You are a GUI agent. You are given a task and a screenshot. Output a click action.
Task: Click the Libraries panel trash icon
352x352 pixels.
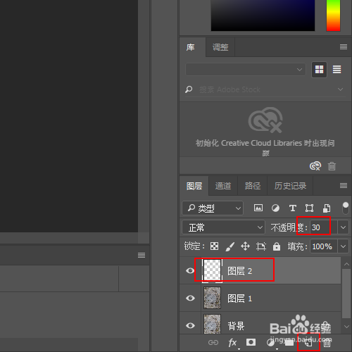[332, 166]
